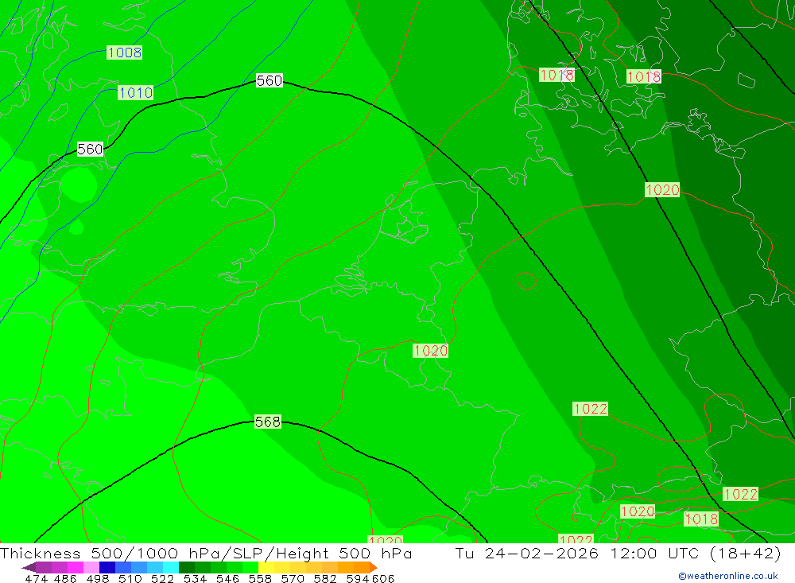Click the 560 label beside the 1010 label

(90, 150)
